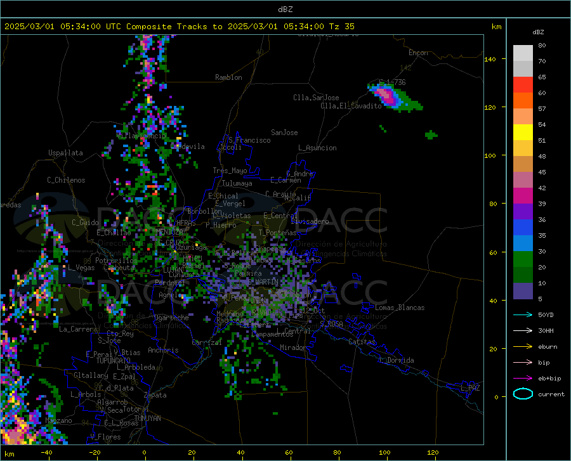The image size is (571, 461).
Task: Click the 'Ramblon' map label
Action: click(228, 77)
